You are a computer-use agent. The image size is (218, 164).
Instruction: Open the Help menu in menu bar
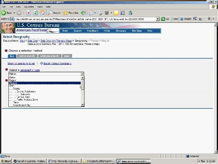click(x=48, y=7)
